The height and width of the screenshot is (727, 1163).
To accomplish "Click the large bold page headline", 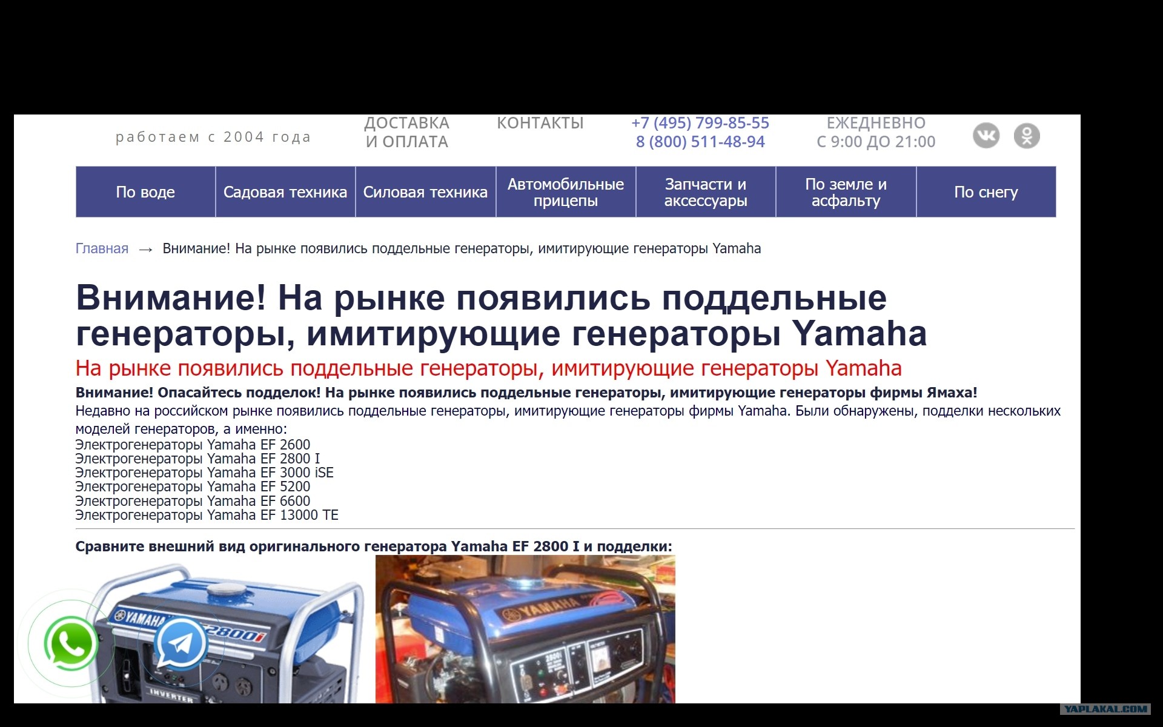I will 501,316.
